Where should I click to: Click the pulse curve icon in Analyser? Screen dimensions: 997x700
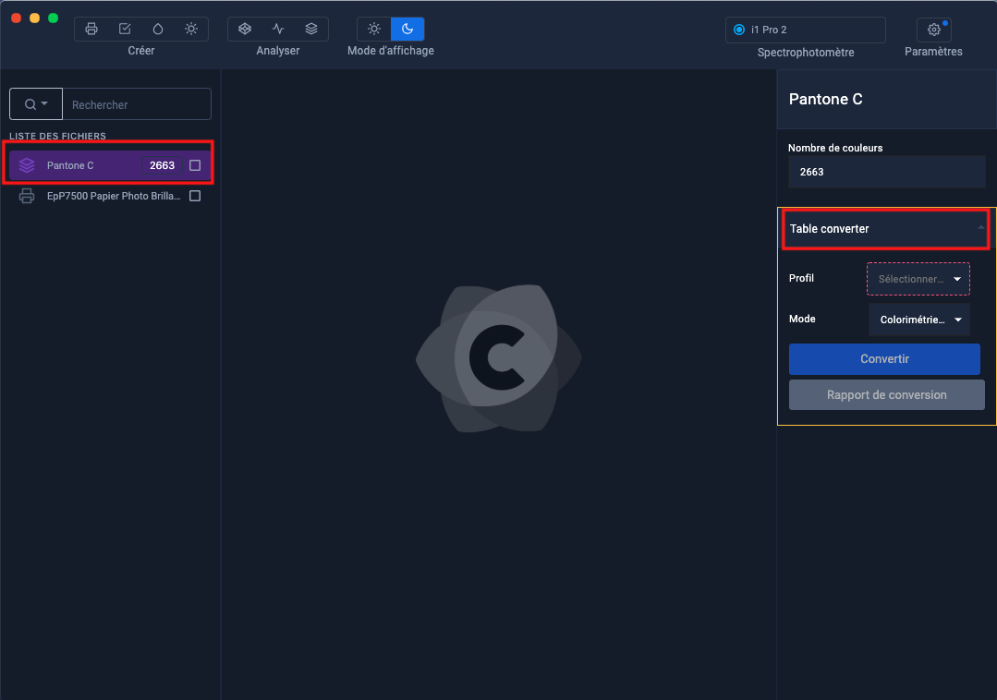278,29
